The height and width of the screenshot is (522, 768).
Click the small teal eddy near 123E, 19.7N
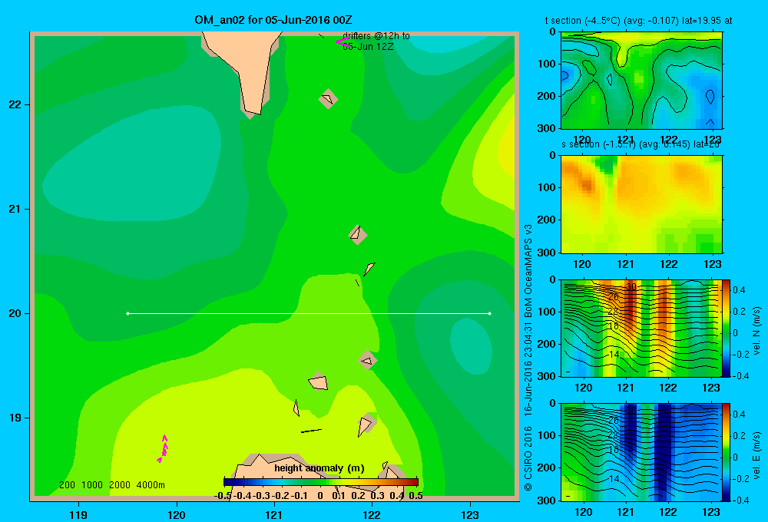(471, 346)
